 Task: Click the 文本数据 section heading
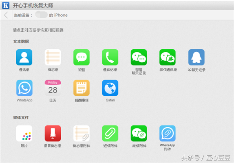coord(21,42)
